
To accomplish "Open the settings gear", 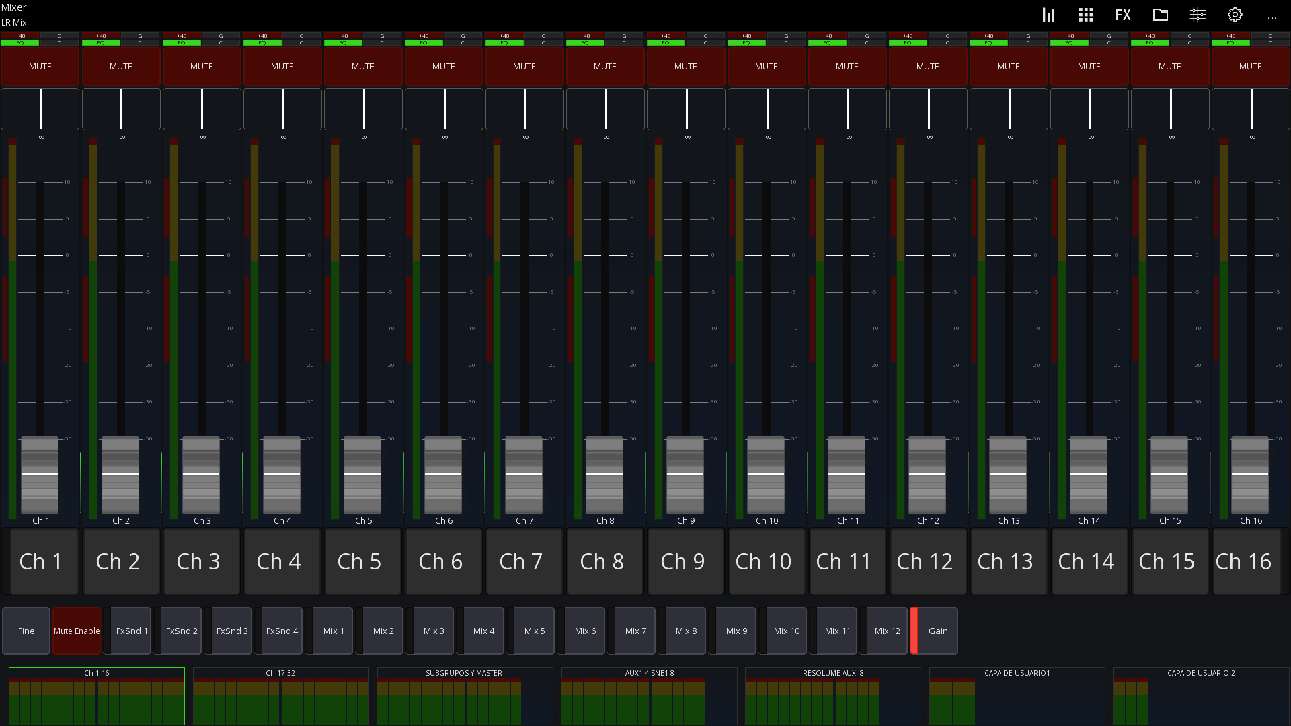I will click(x=1235, y=15).
